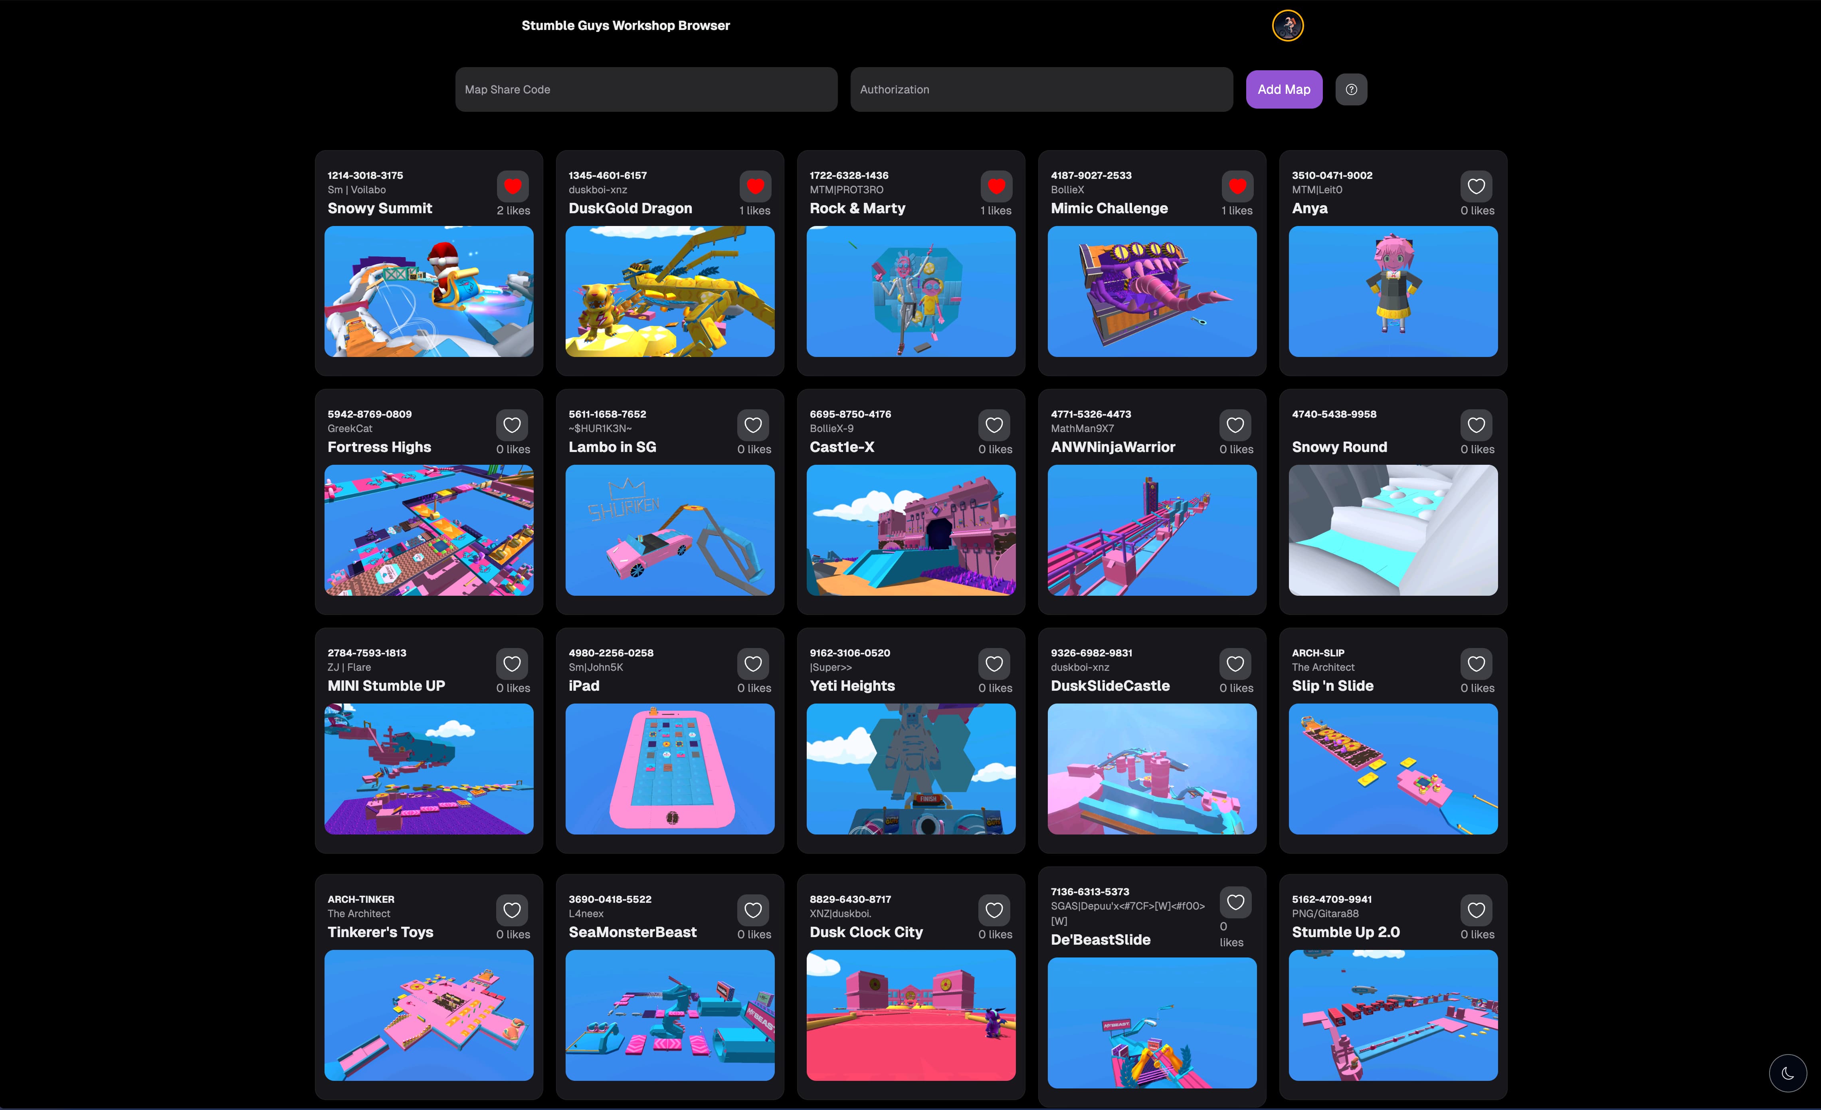1821x1110 pixels.
Task: Open the Rock & Marty map thumbnail
Action: (910, 291)
